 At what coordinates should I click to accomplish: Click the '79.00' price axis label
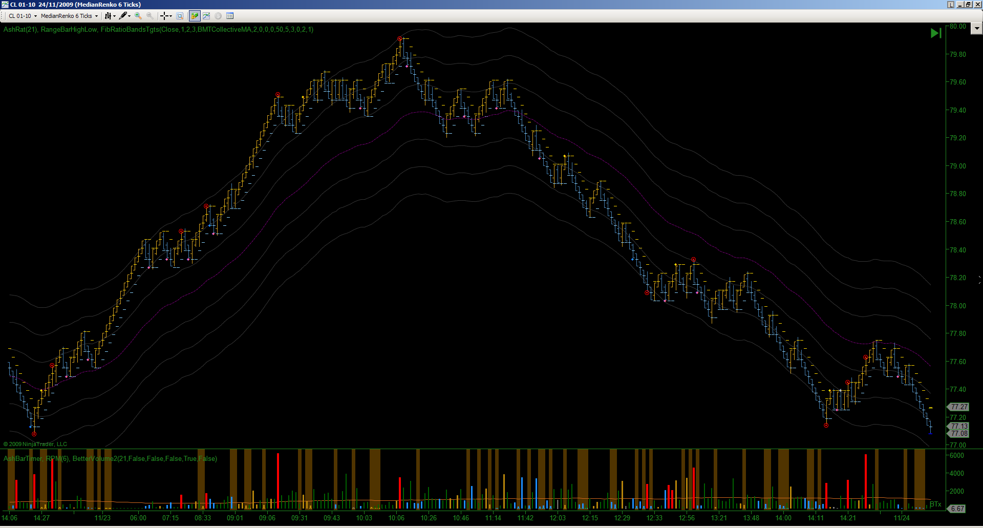click(958, 166)
